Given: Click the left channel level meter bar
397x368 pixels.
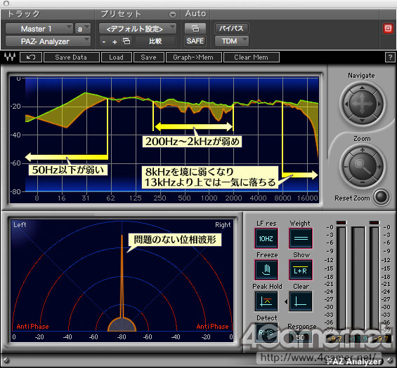Looking at the screenshot, I should click(341, 278).
